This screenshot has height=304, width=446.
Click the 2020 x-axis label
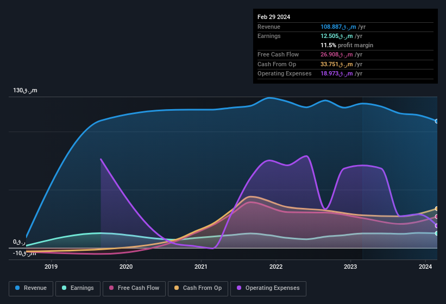point(126,267)
